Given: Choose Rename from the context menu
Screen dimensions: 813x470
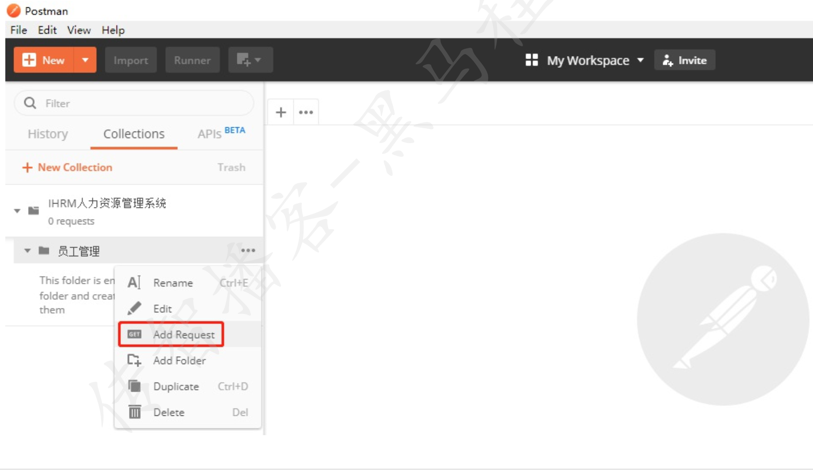Looking at the screenshot, I should tap(188, 283).
